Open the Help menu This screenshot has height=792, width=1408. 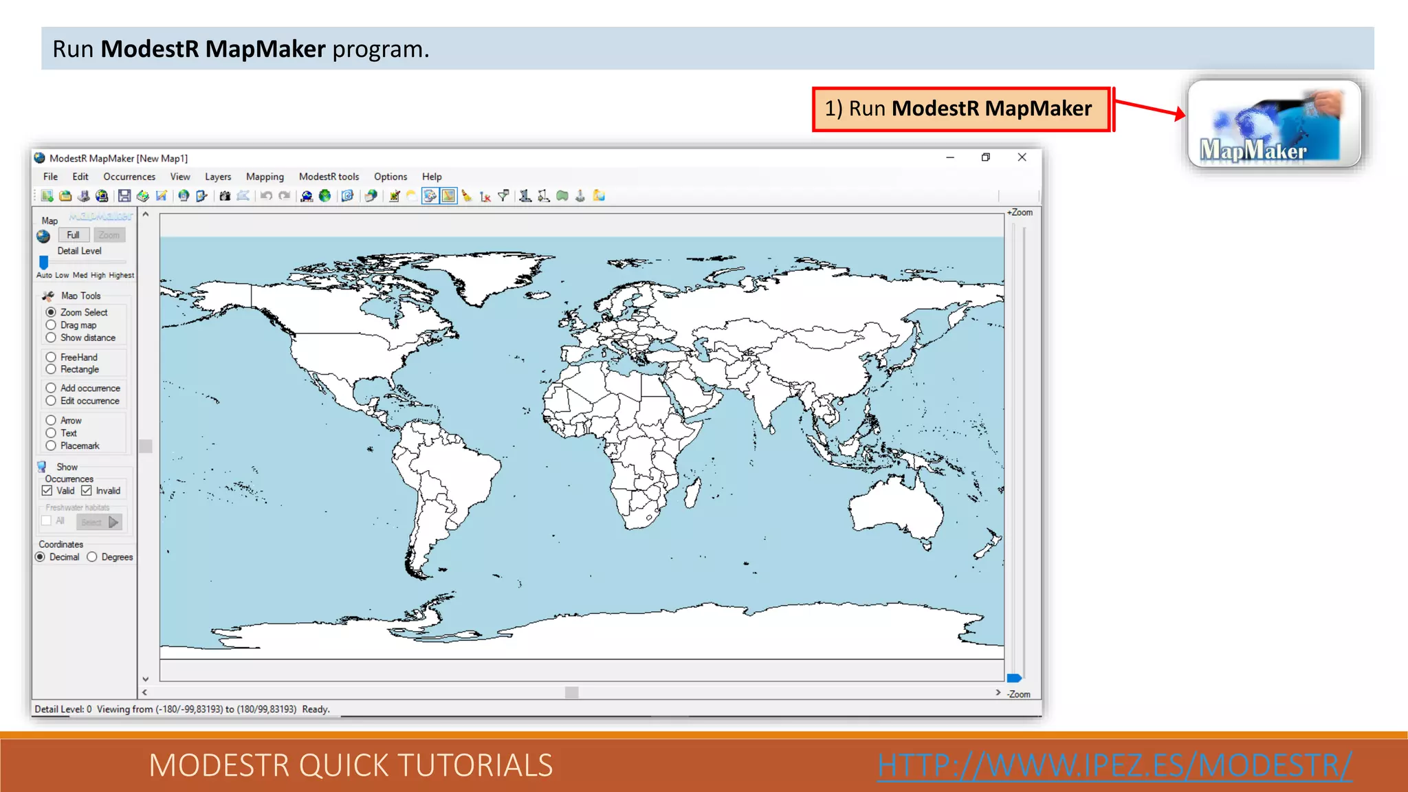pos(432,177)
